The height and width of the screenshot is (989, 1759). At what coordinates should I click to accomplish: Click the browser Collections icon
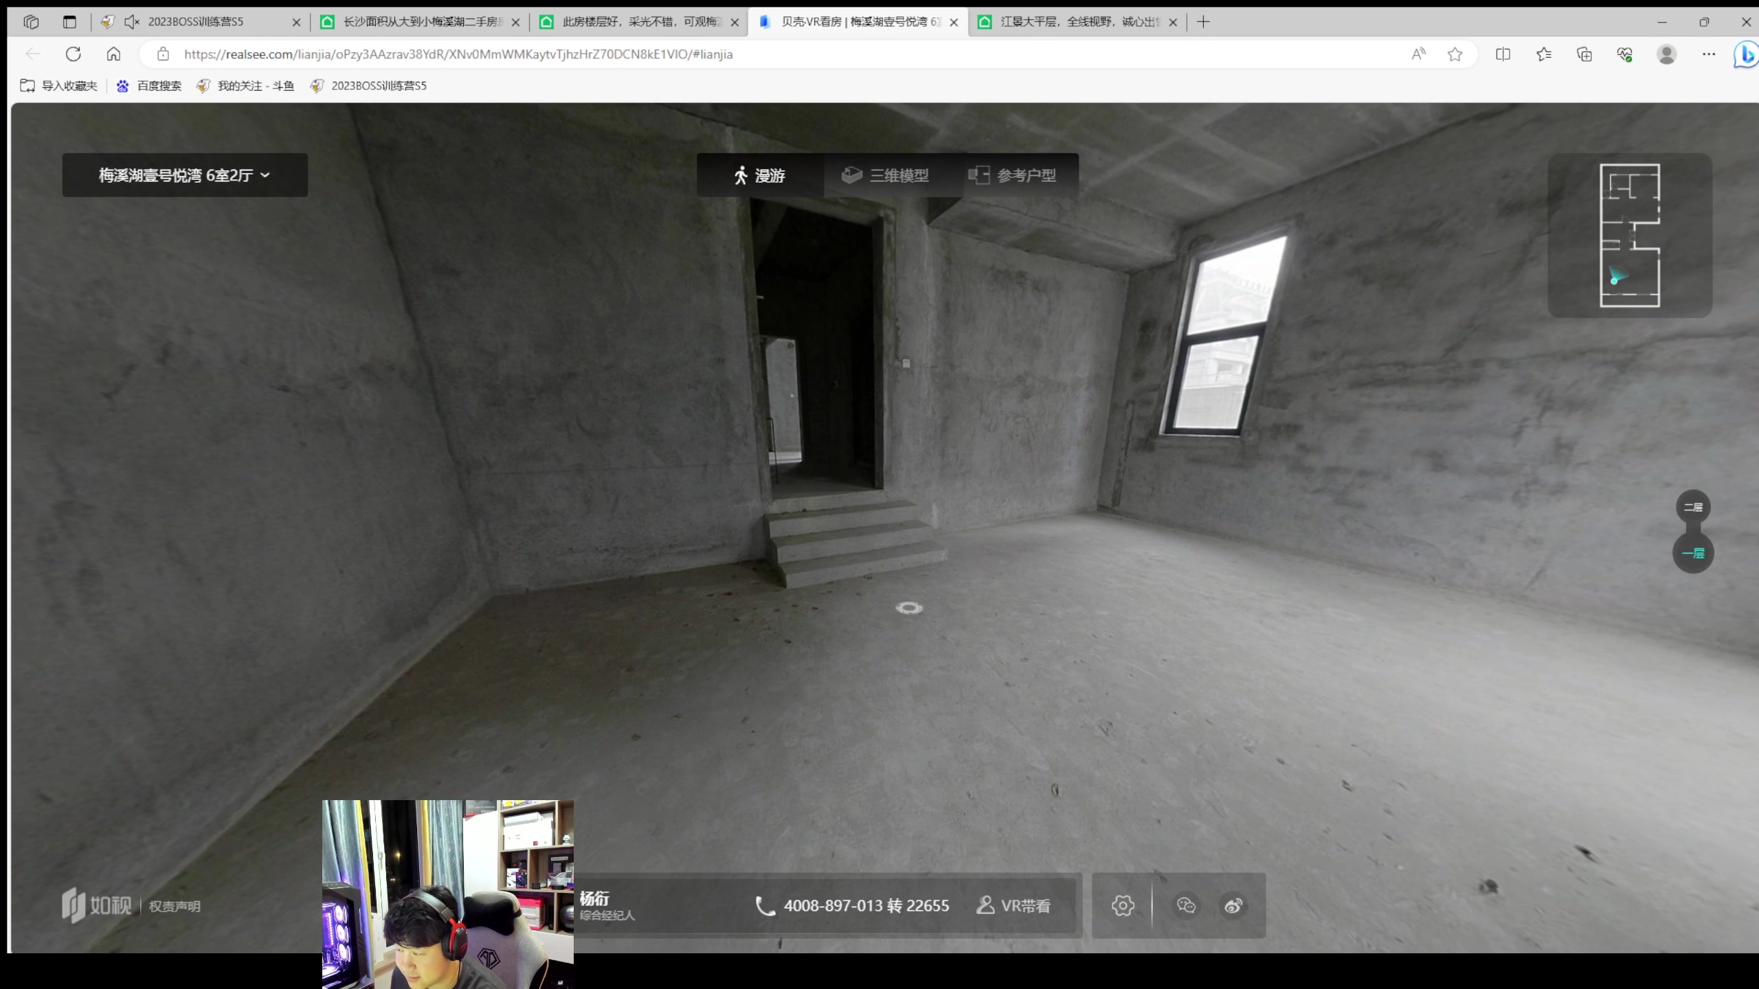click(1584, 54)
